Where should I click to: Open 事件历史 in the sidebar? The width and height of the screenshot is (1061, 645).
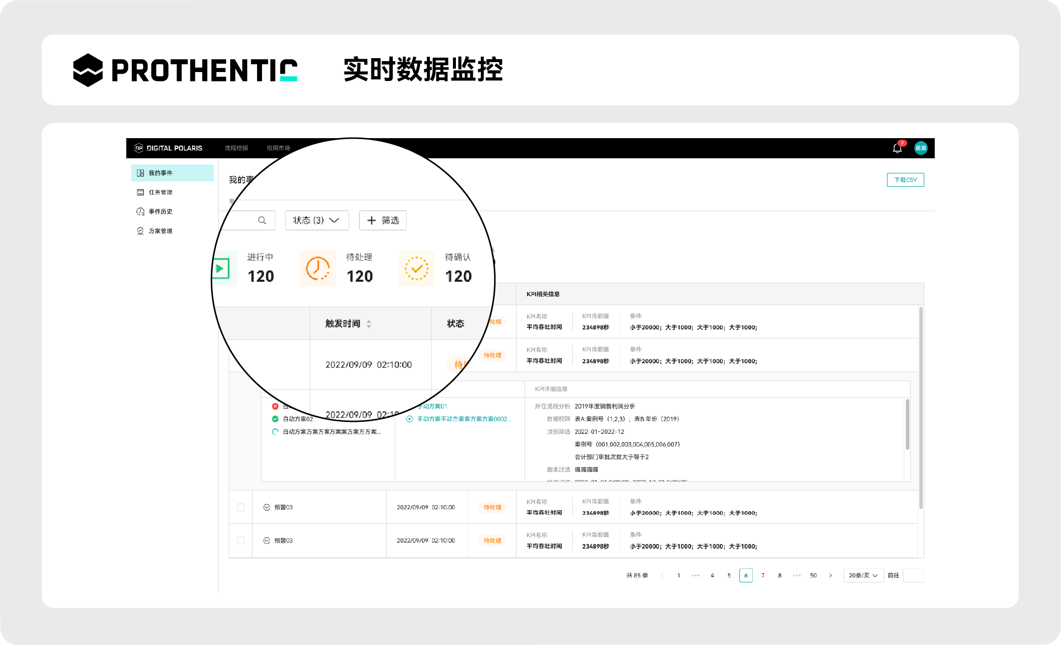point(160,212)
